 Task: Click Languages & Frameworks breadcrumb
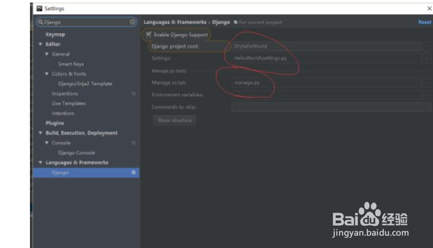click(x=175, y=22)
